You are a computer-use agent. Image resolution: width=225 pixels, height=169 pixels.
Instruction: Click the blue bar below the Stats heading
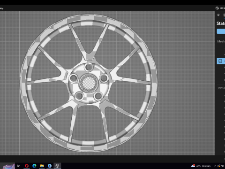pos(221,31)
